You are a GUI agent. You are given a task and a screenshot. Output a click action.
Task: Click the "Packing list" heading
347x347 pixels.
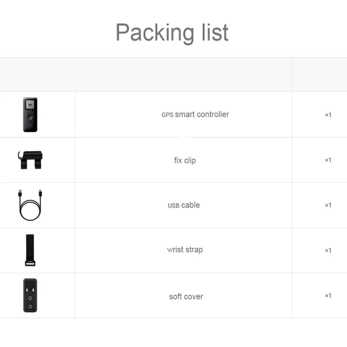(172, 32)
